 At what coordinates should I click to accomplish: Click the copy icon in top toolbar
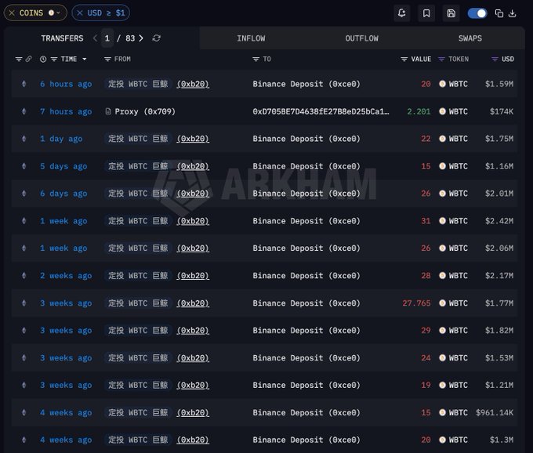[499, 13]
